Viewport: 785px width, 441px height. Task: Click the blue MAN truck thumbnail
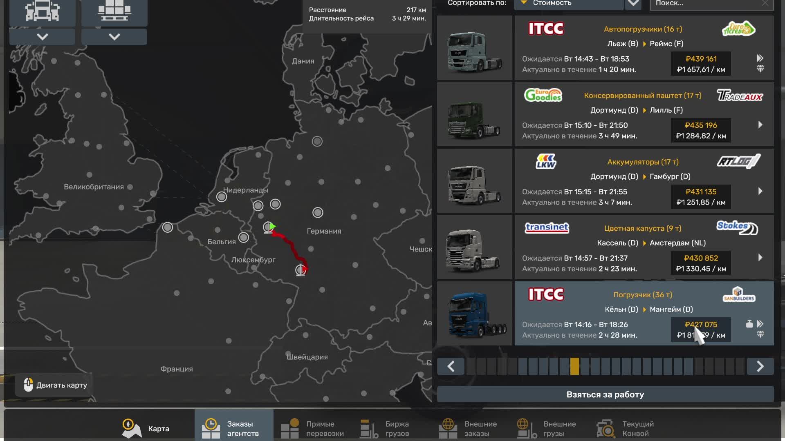point(474,314)
